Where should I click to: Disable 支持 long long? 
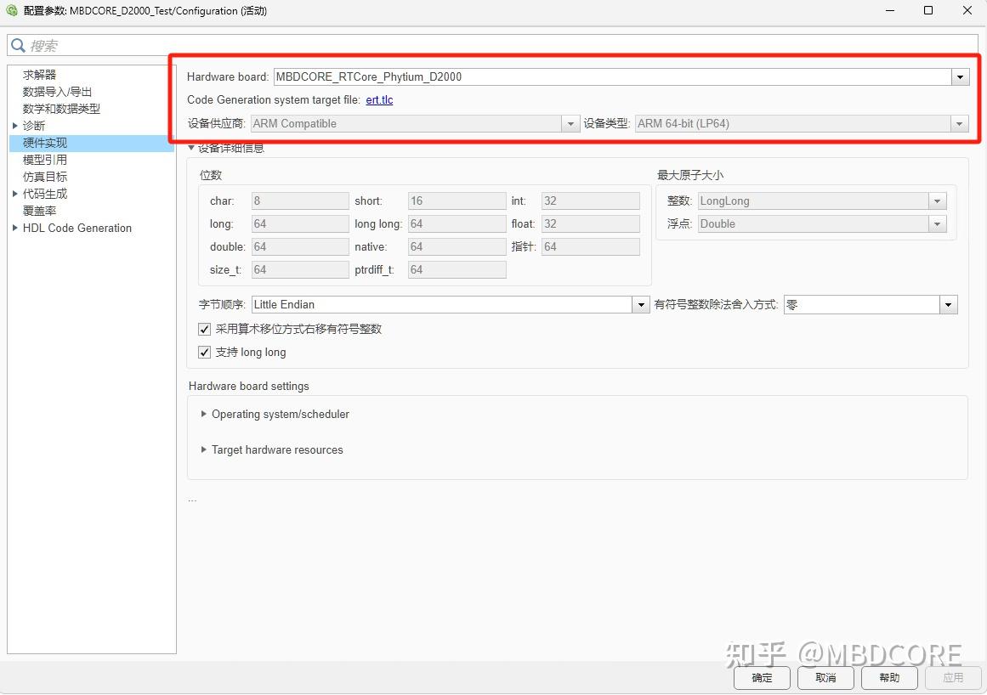[x=204, y=352]
